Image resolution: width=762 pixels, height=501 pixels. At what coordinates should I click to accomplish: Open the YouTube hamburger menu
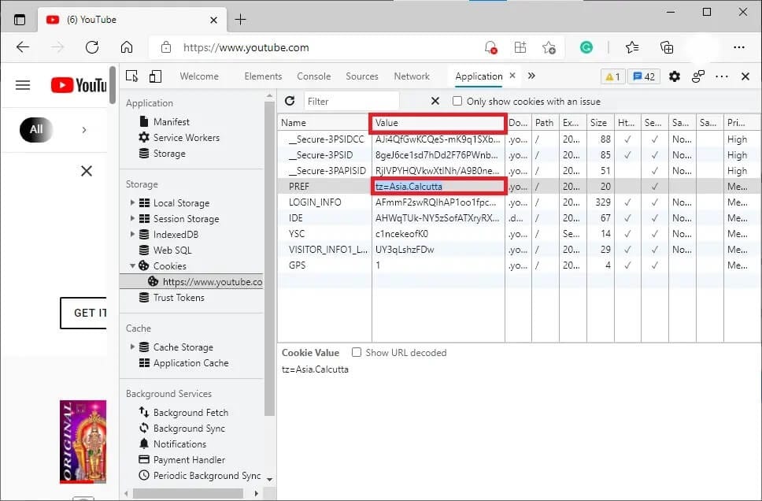[23, 85]
